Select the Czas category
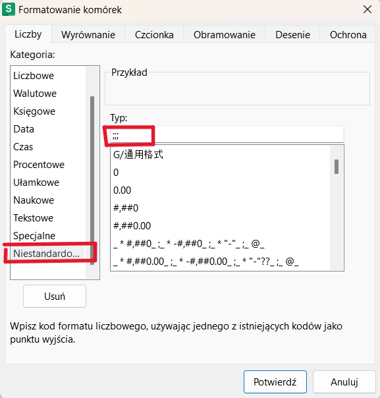Viewport: 380px width, 398px height. [x=48, y=147]
